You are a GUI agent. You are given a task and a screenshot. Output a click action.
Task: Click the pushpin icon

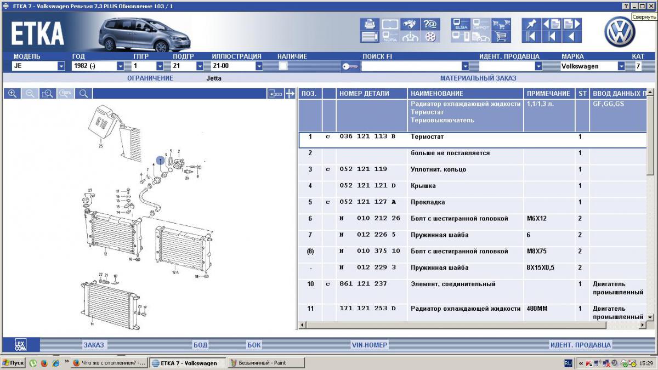tap(531, 24)
